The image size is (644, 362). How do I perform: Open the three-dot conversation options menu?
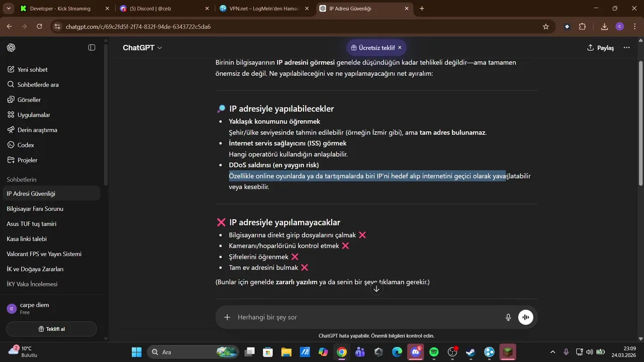(626, 48)
